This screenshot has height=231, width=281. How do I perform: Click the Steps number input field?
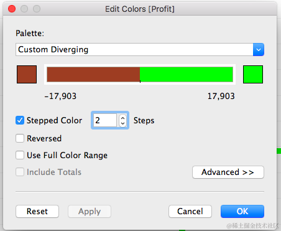click(105, 120)
